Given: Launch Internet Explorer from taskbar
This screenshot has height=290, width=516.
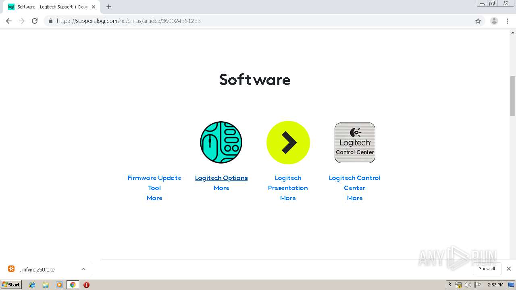Looking at the screenshot, I should 32,285.
